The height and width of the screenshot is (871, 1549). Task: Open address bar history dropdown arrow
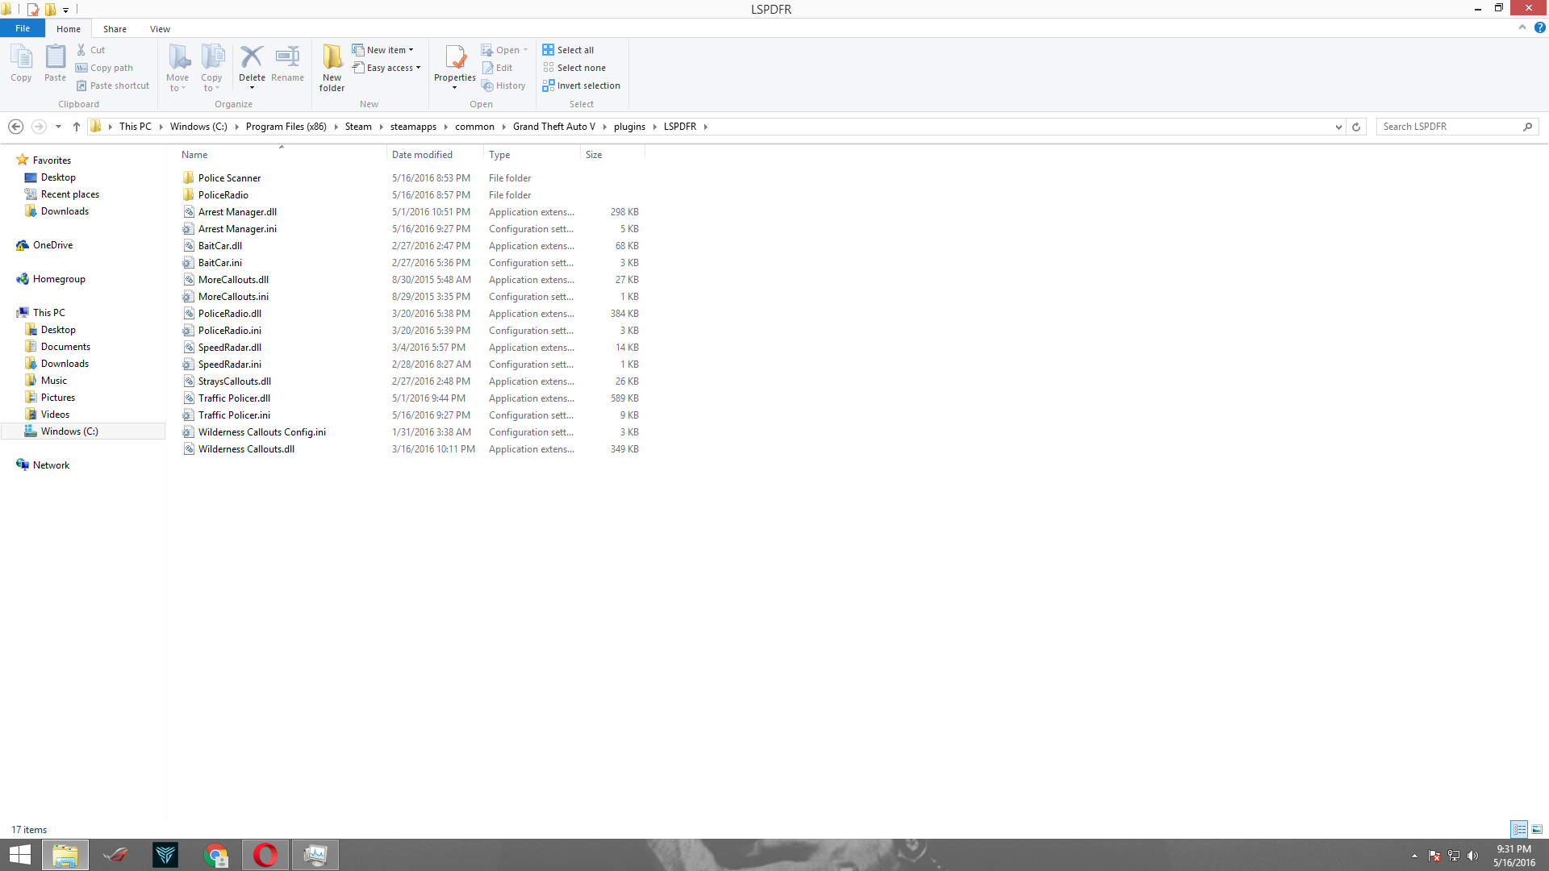click(1338, 127)
